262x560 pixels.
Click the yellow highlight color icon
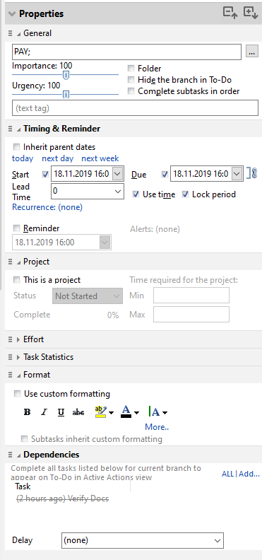click(101, 412)
